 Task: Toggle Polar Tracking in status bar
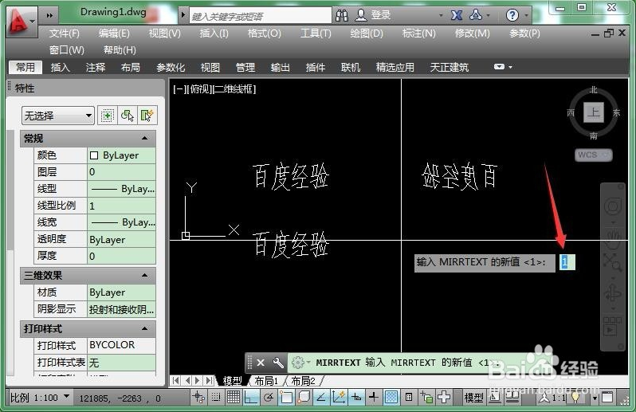268,397
